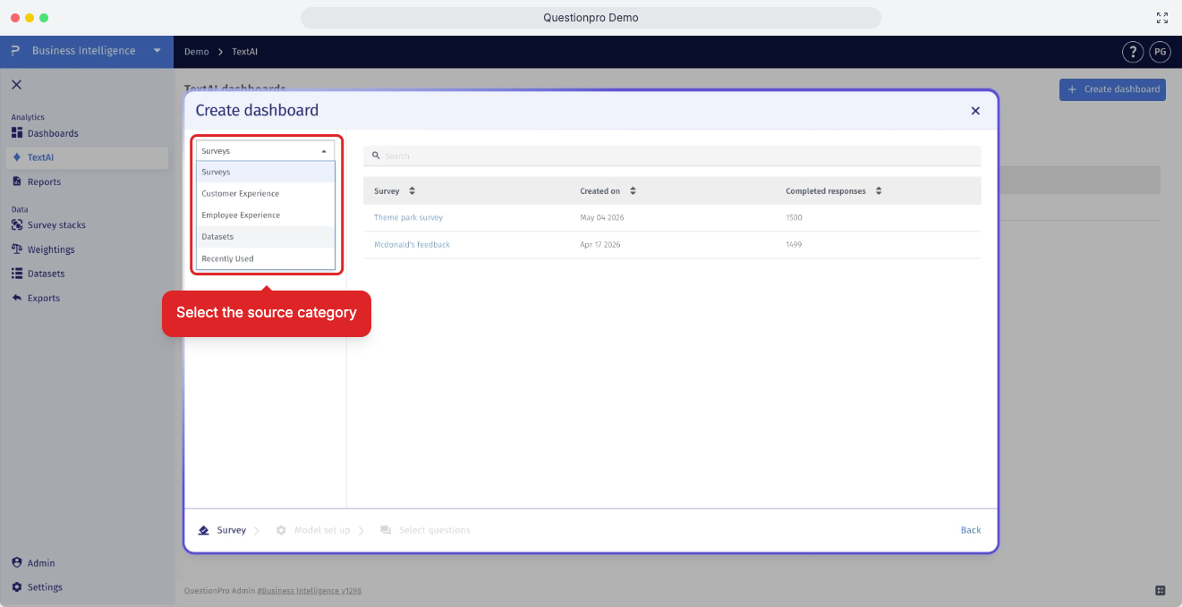Click the TextAI sparkle icon

17,157
